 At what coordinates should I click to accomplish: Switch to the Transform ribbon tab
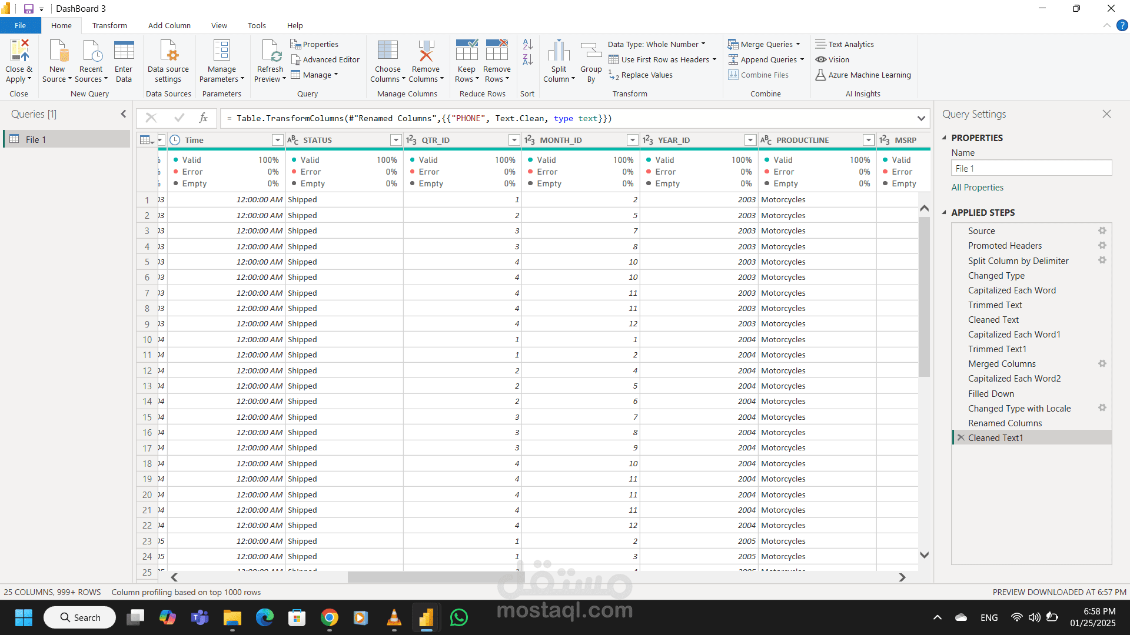click(109, 25)
